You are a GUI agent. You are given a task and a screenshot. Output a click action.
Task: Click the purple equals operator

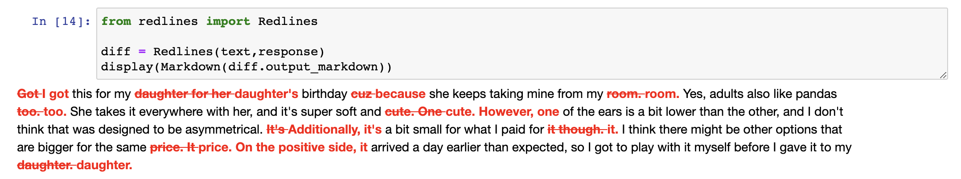point(142,52)
